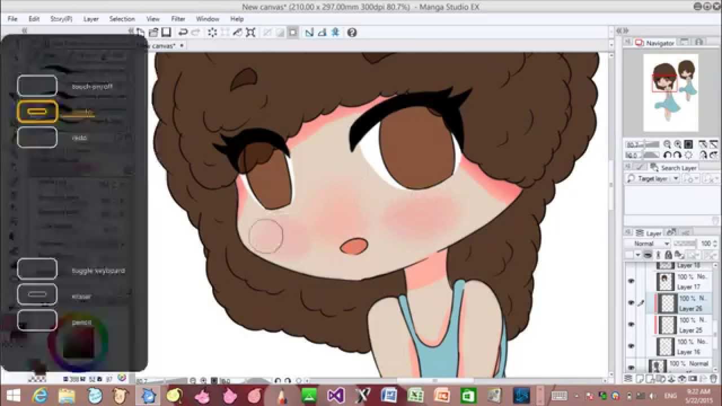
Task: Click the trash icon at the Layer panel bottom
Action: click(714, 378)
